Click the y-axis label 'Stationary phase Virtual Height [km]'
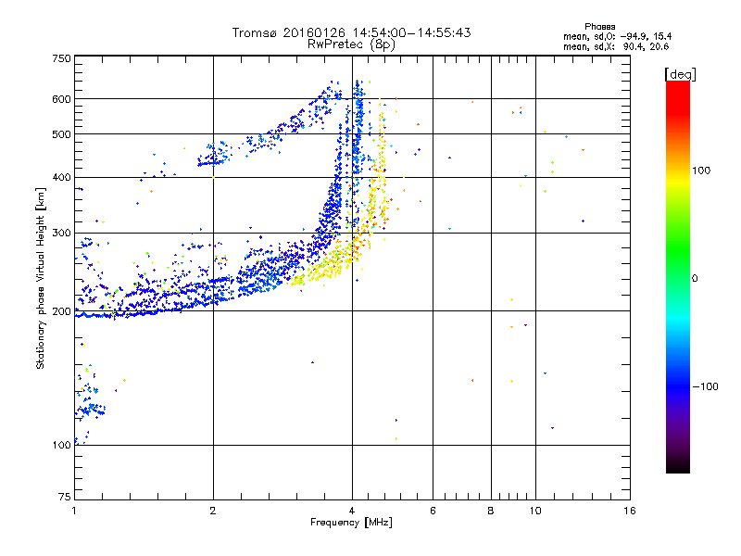 click(x=40, y=278)
